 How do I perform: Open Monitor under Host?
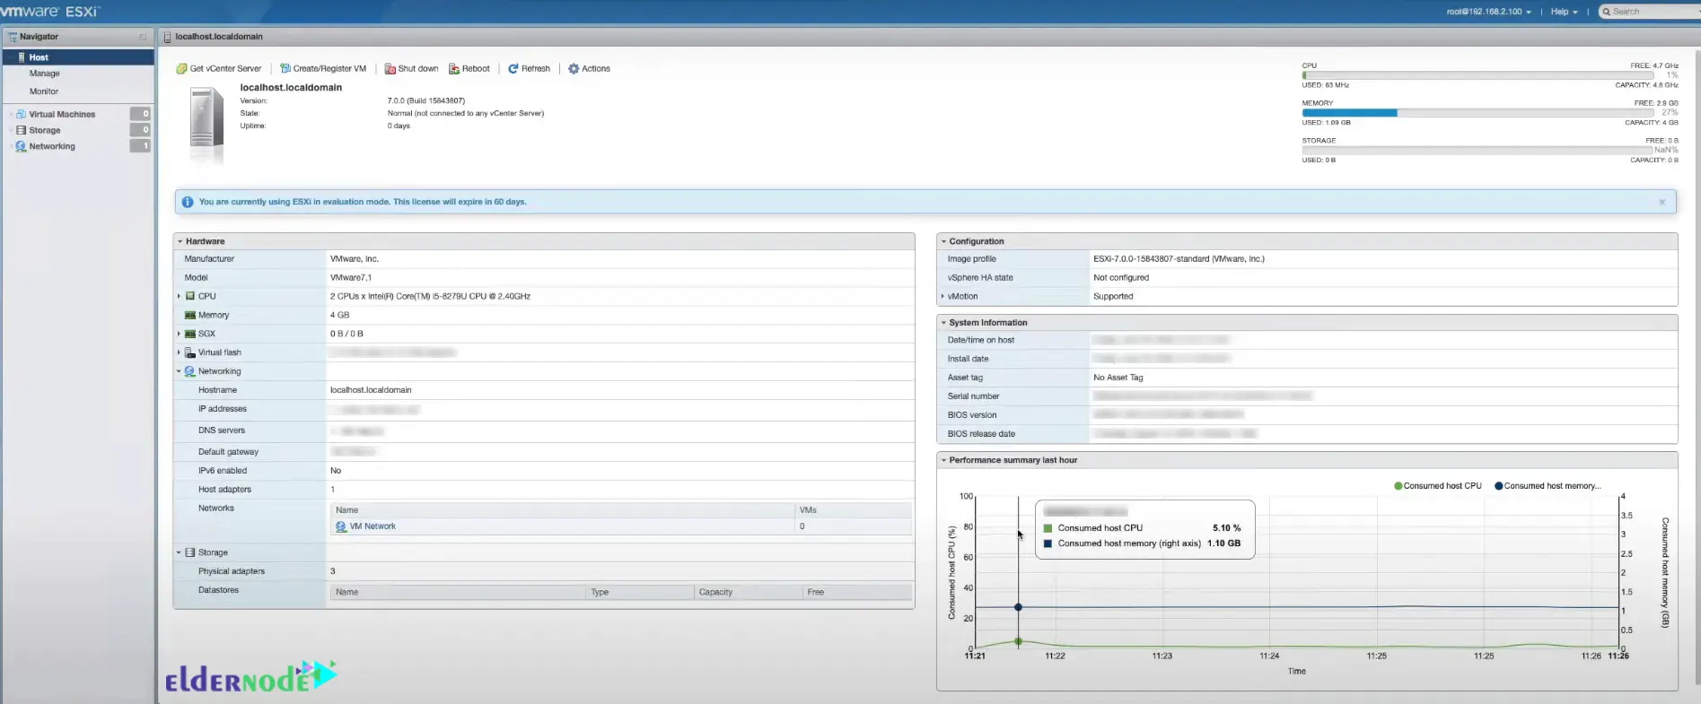[x=44, y=91]
